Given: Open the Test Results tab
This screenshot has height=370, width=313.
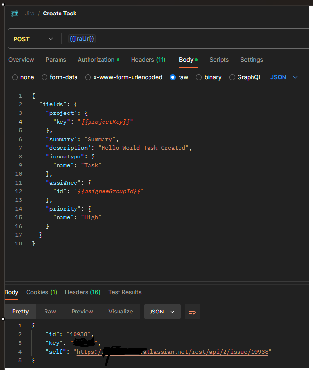Looking at the screenshot, I should click(x=125, y=292).
